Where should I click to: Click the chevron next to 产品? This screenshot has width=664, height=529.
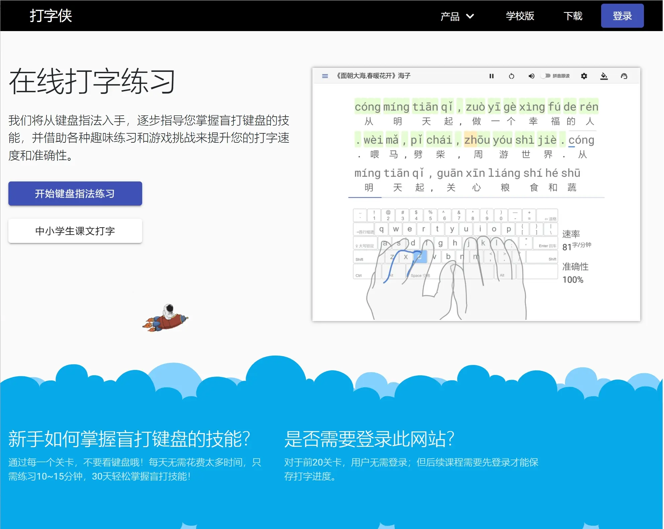[470, 16]
